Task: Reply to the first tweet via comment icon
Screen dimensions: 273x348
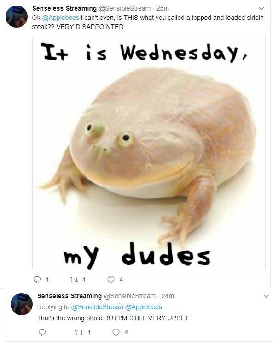Action: click(x=37, y=279)
